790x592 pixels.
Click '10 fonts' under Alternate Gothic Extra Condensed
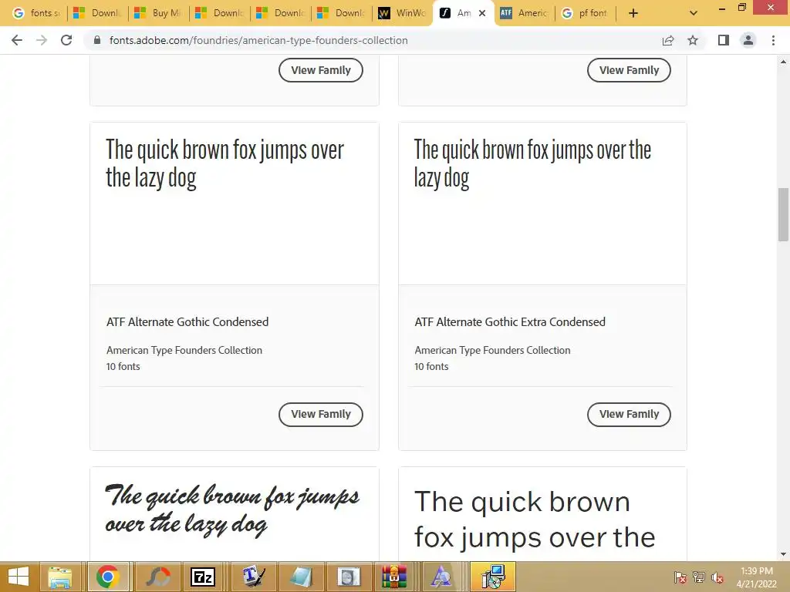[x=431, y=366]
